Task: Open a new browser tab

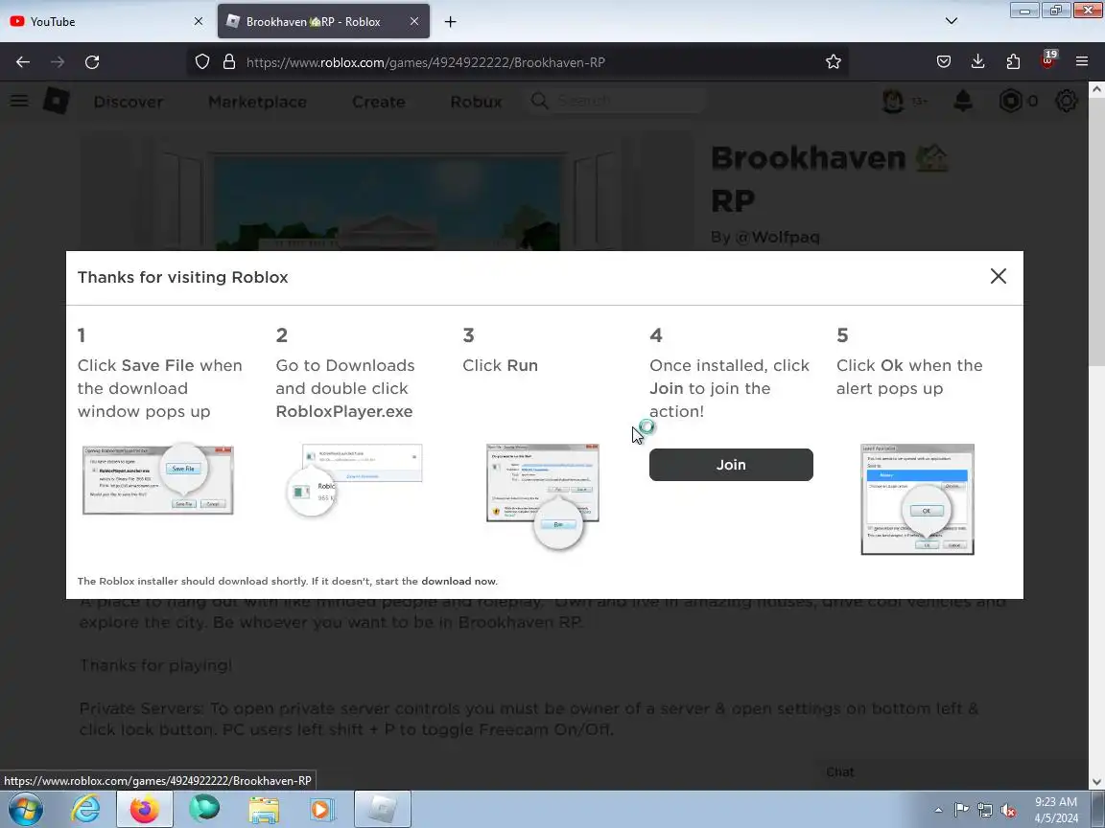Action: [x=450, y=22]
